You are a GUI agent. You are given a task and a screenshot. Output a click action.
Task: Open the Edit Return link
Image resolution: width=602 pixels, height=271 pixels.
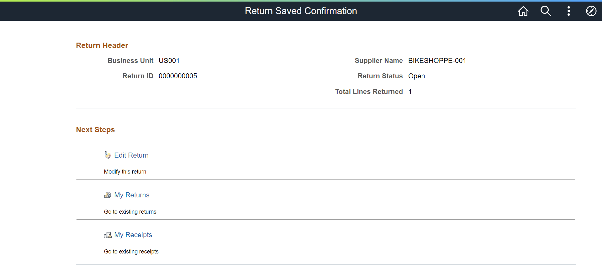point(131,155)
